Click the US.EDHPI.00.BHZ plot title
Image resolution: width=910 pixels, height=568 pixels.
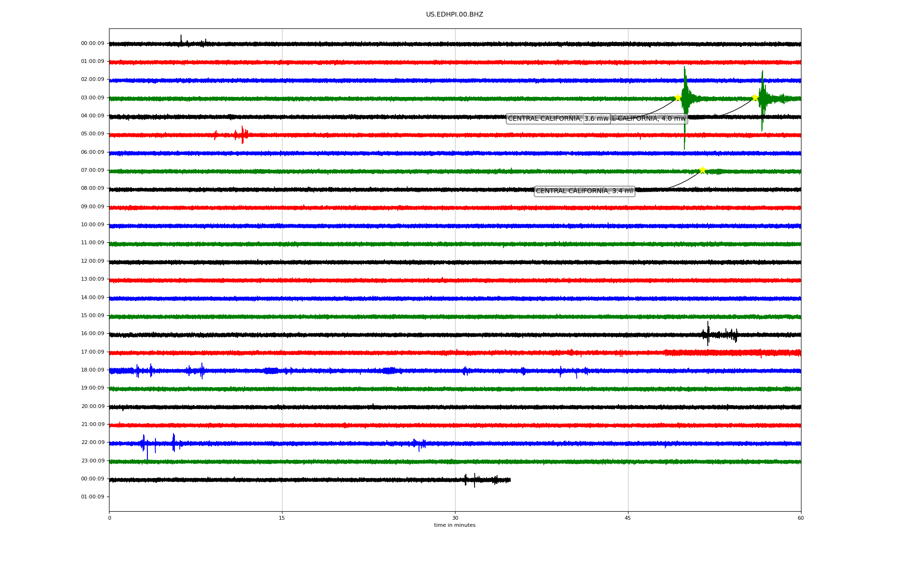coord(455,15)
